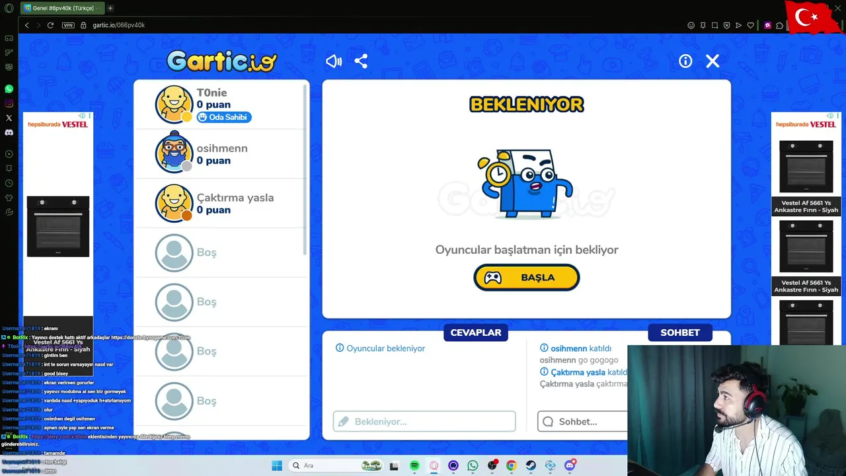Open Opera sidebar Discord icon
846x476 pixels.
coord(9,132)
